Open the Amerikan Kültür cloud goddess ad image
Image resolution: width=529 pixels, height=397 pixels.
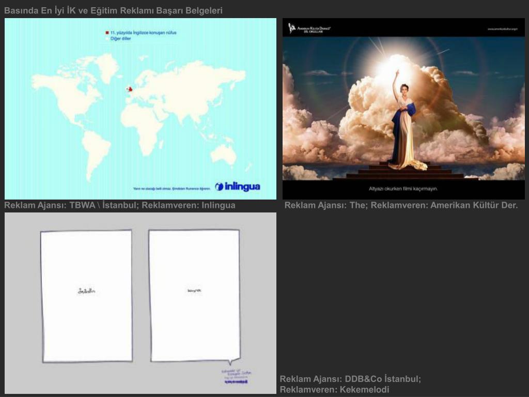pyautogui.click(x=403, y=109)
